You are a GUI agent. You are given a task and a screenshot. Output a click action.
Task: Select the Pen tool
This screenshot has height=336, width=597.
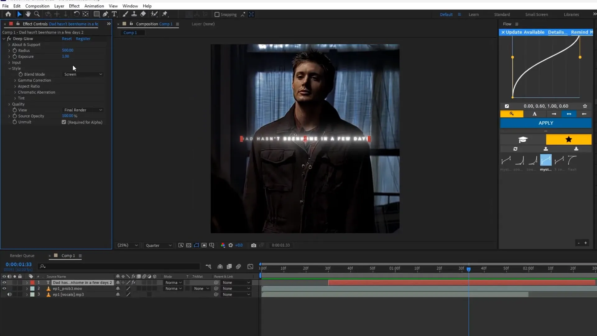click(x=105, y=14)
